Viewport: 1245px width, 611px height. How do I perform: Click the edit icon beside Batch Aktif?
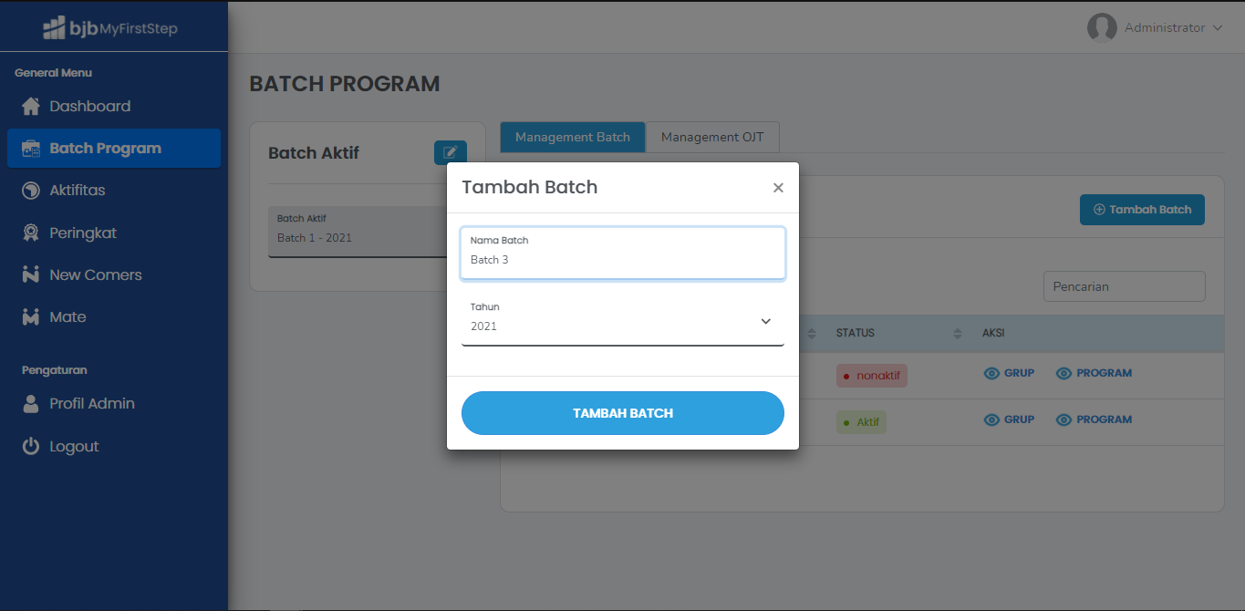coord(450,152)
